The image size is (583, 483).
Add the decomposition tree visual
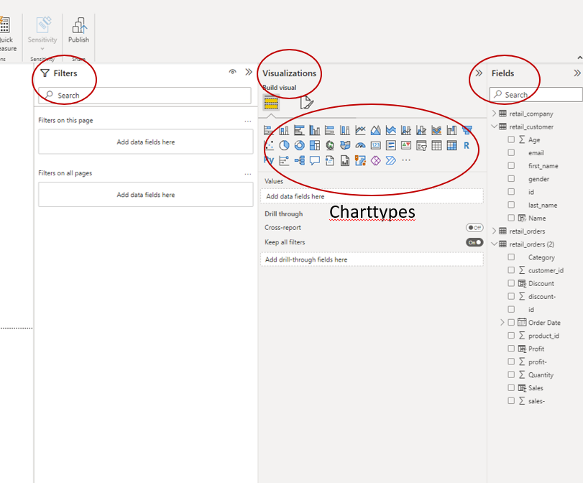pyautogui.click(x=299, y=160)
